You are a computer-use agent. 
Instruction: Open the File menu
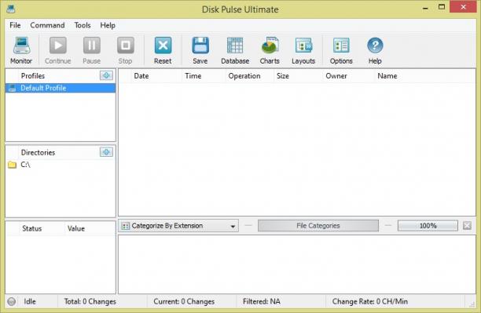(15, 25)
